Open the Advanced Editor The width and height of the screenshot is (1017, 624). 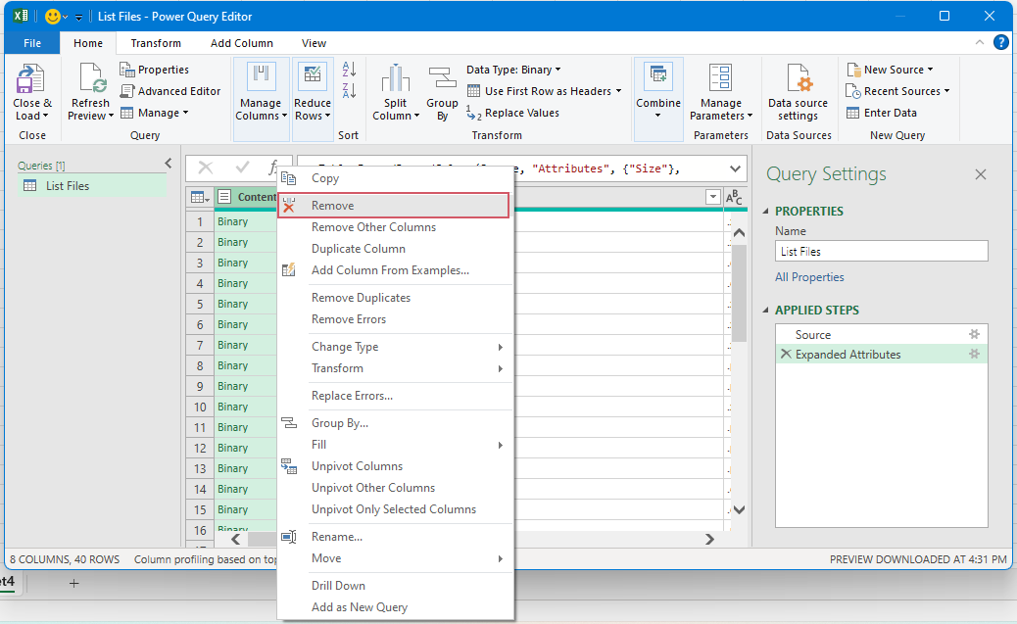tap(170, 91)
